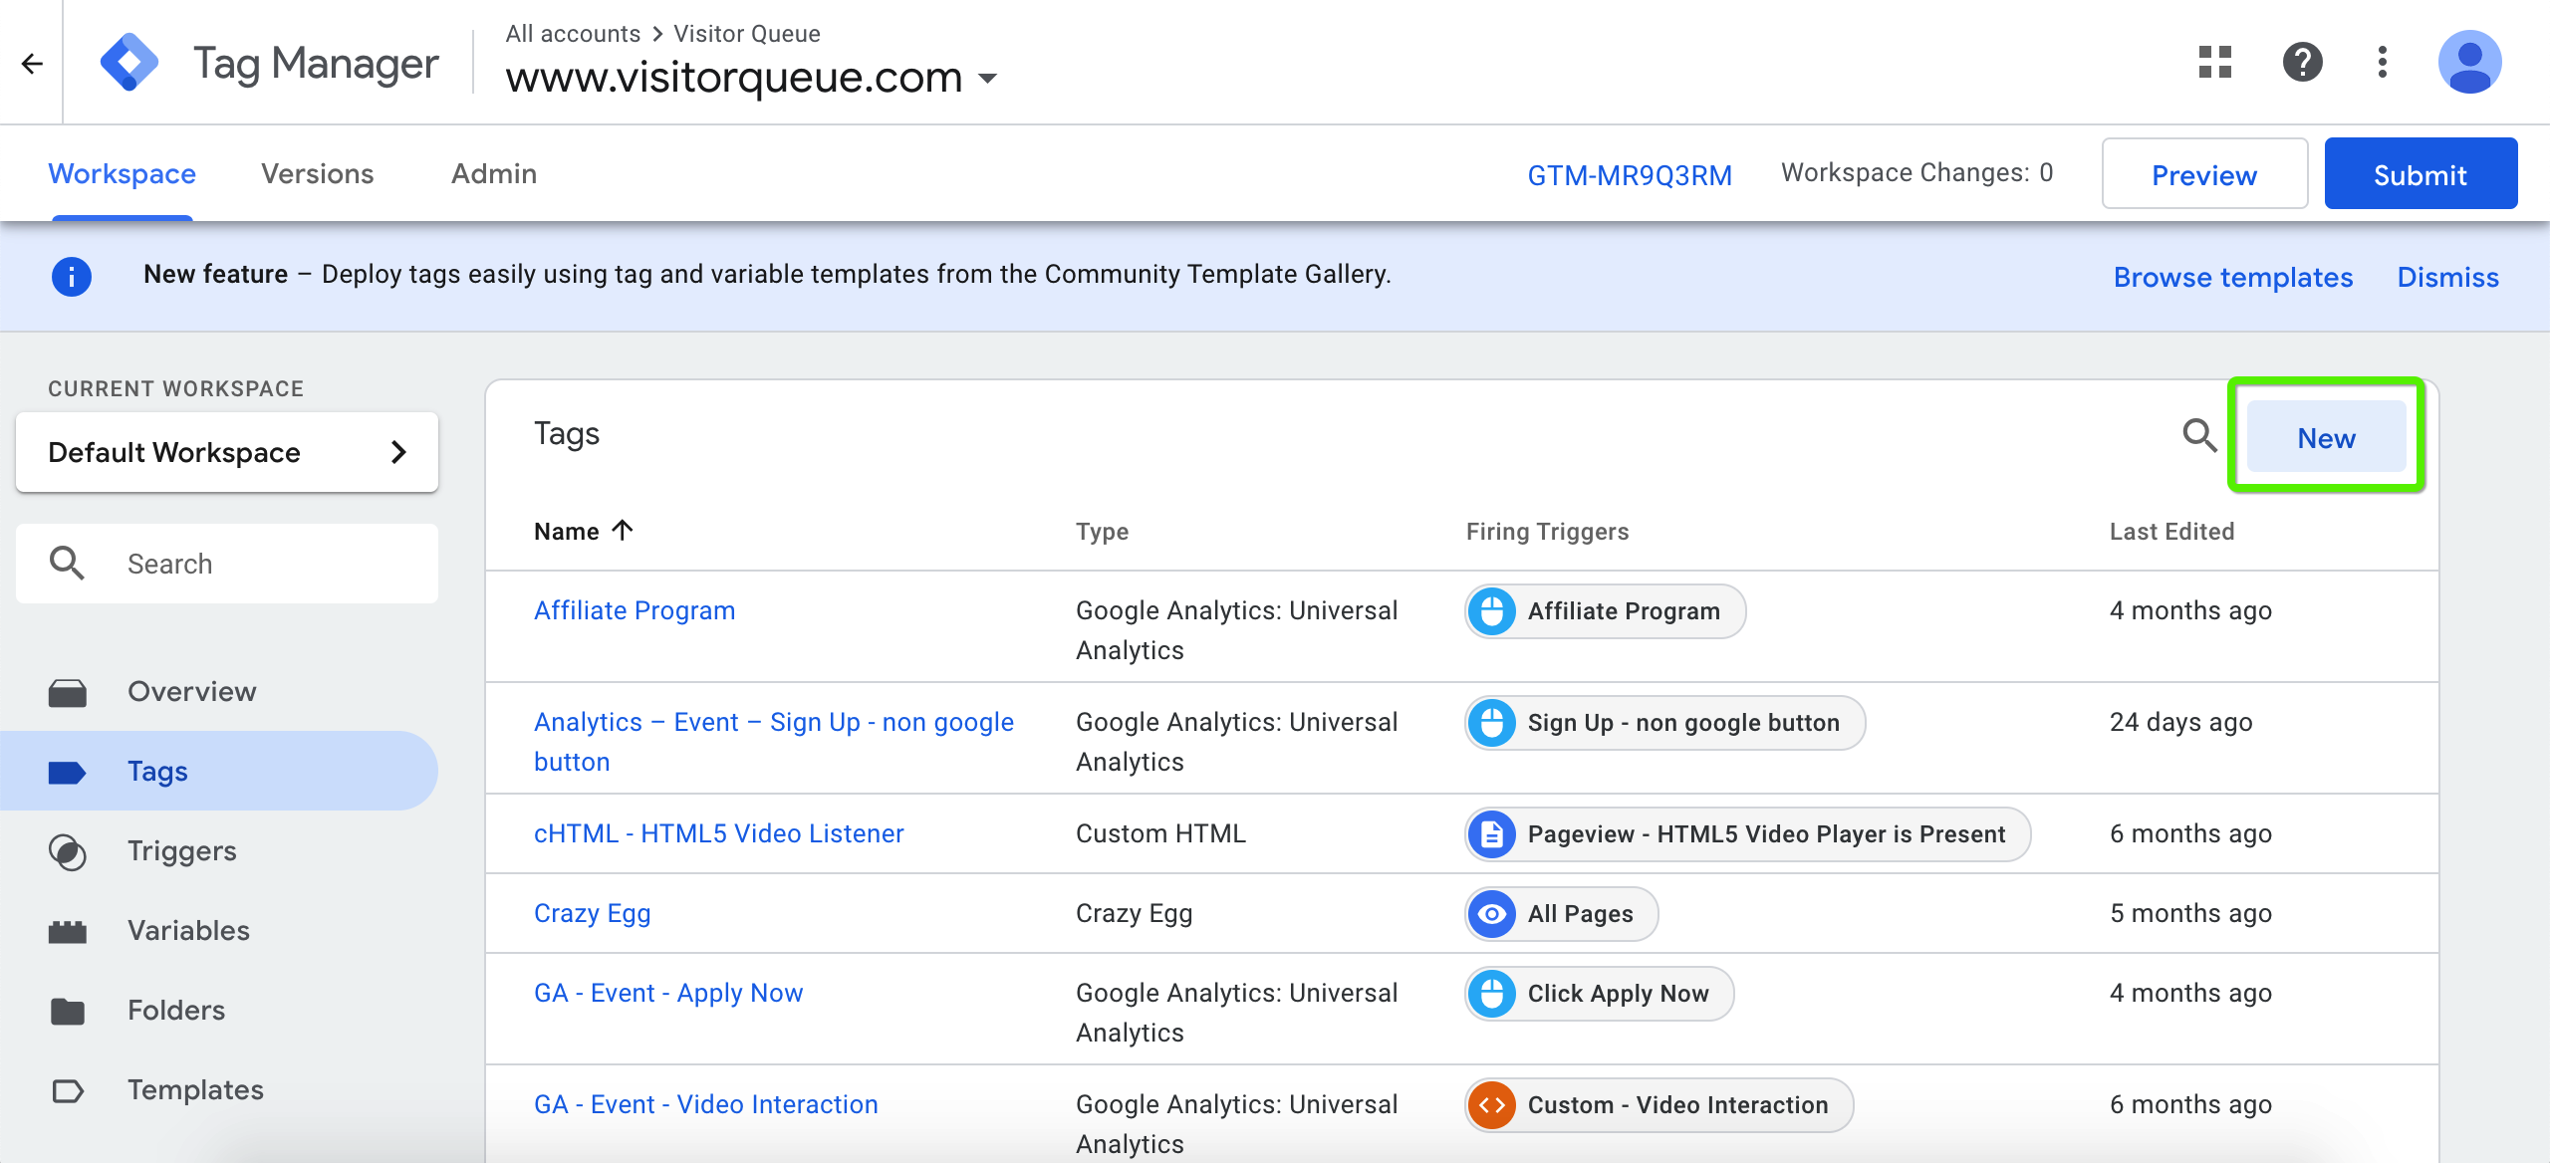The width and height of the screenshot is (2550, 1163).
Task: Switch to the Versions tab
Action: [317, 173]
